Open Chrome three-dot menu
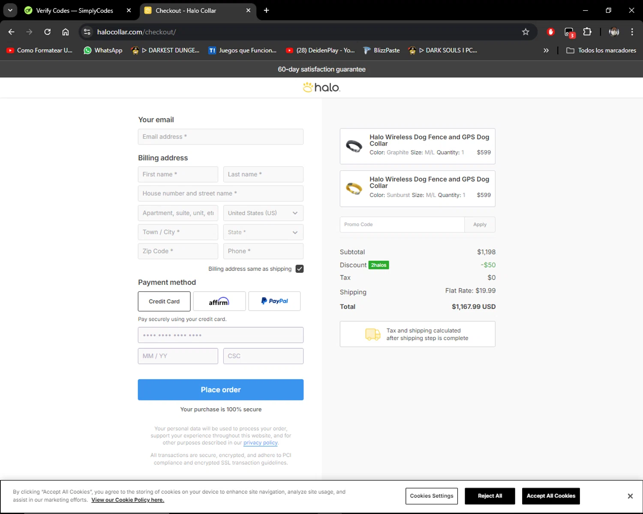 (632, 32)
